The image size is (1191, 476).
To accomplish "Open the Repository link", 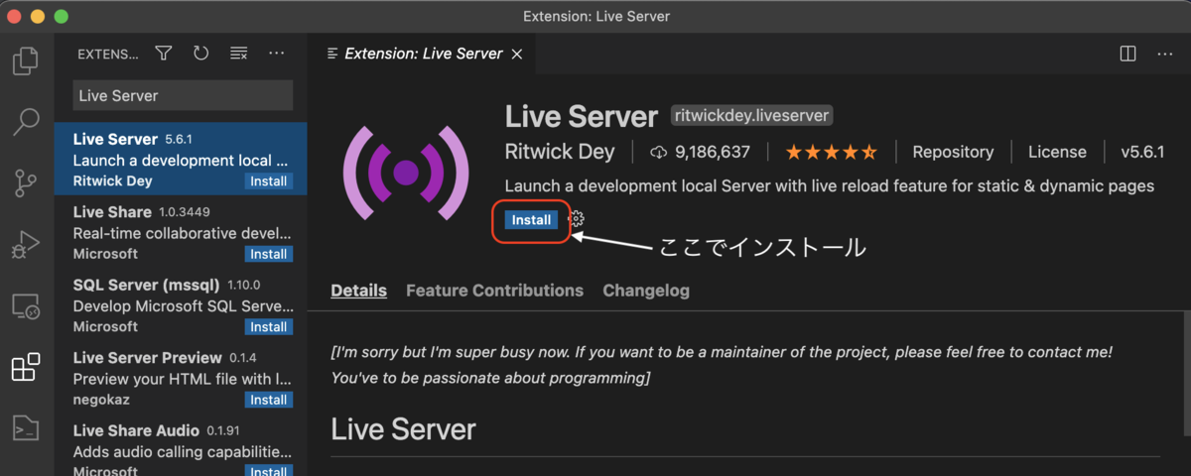I will (953, 153).
